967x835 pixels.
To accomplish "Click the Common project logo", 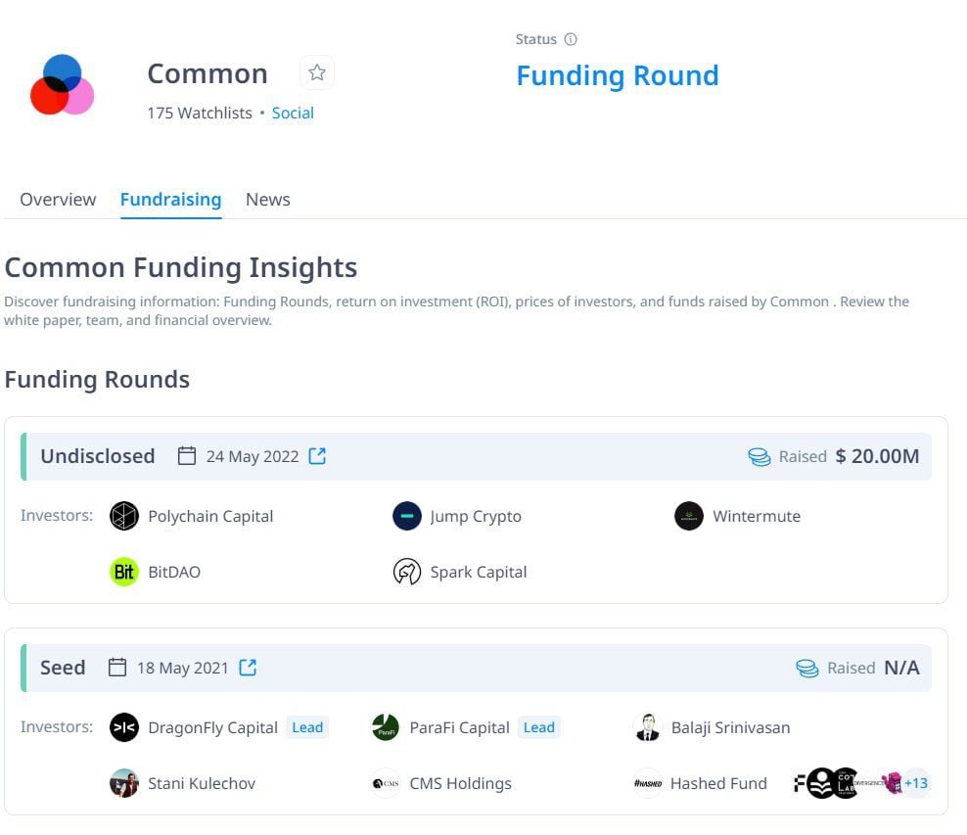I will pyautogui.click(x=62, y=84).
